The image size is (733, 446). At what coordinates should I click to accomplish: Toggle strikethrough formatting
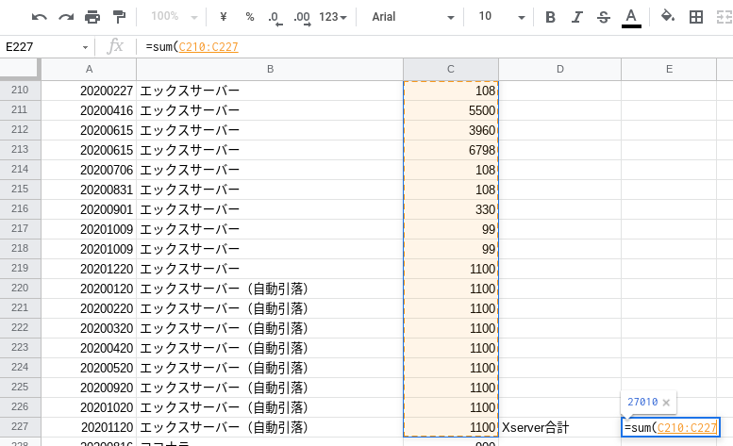click(x=604, y=17)
